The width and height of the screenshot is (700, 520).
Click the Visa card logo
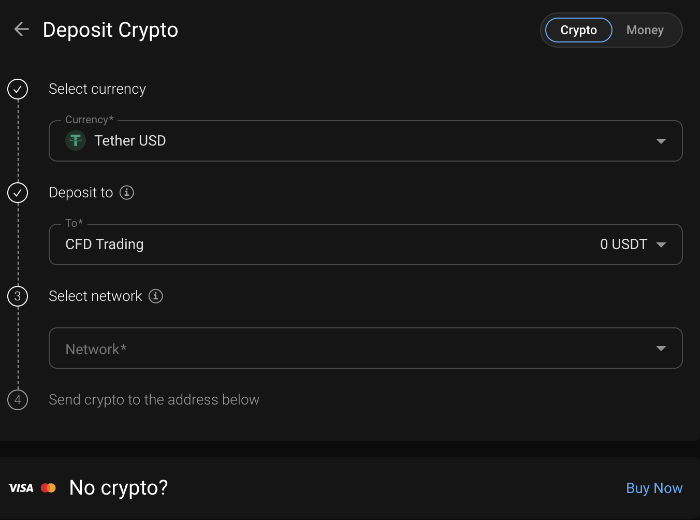tap(21, 488)
